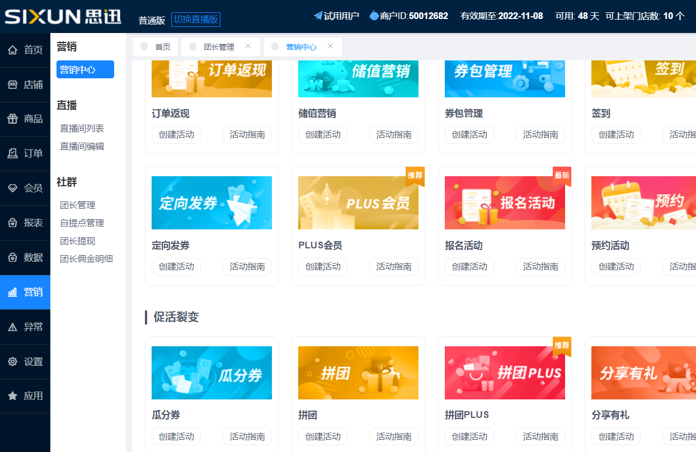Click the 瓜分券 promotion banner image
Screen dimensions: 696x452
(211, 373)
